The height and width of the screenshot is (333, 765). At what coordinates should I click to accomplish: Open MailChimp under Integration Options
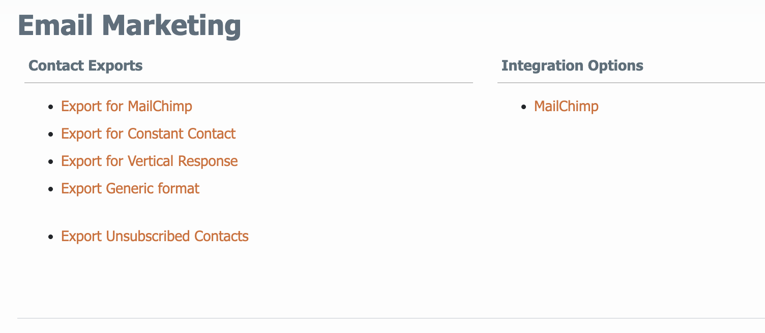click(x=566, y=106)
